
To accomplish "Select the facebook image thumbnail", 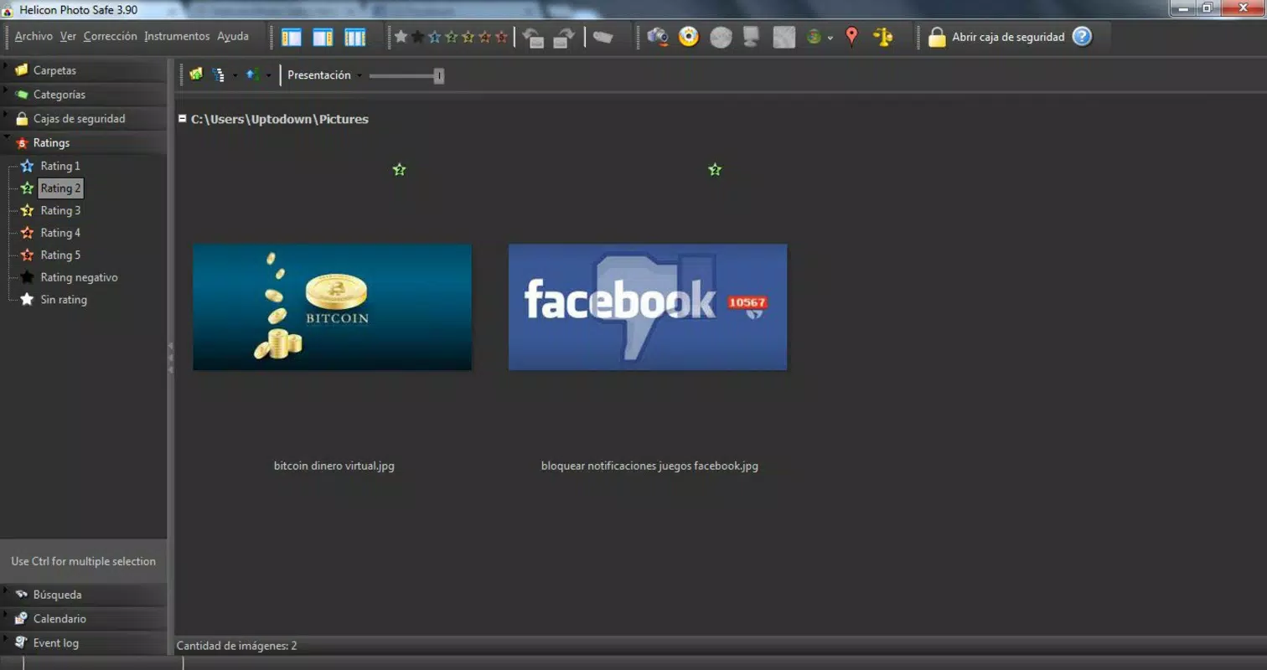I will [x=648, y=307].
